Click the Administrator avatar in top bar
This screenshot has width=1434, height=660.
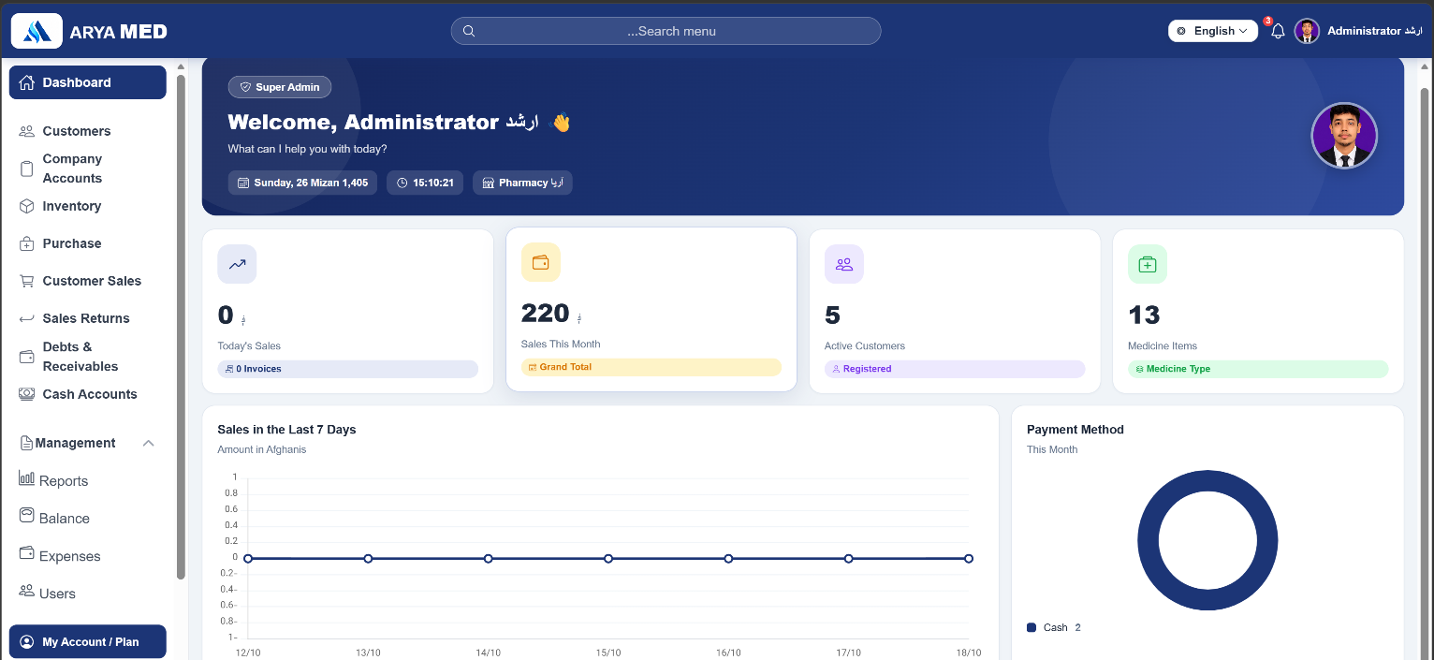1307,31
